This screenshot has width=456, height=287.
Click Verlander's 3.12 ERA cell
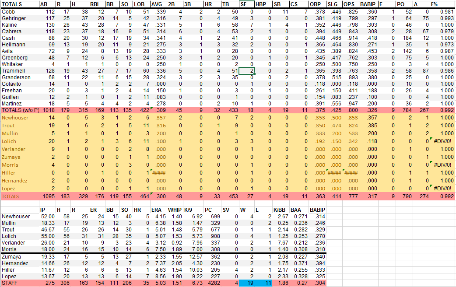click(158, 243)
